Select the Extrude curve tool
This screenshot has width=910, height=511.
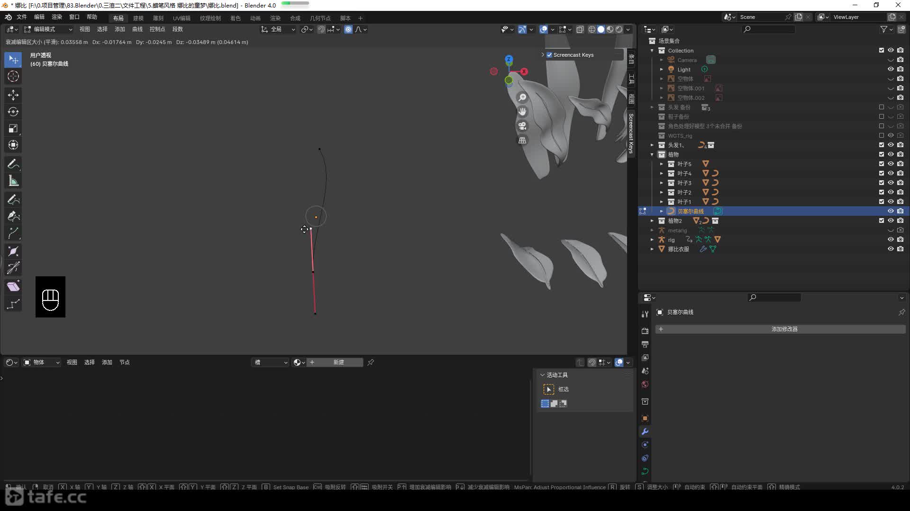click(13, 233)
